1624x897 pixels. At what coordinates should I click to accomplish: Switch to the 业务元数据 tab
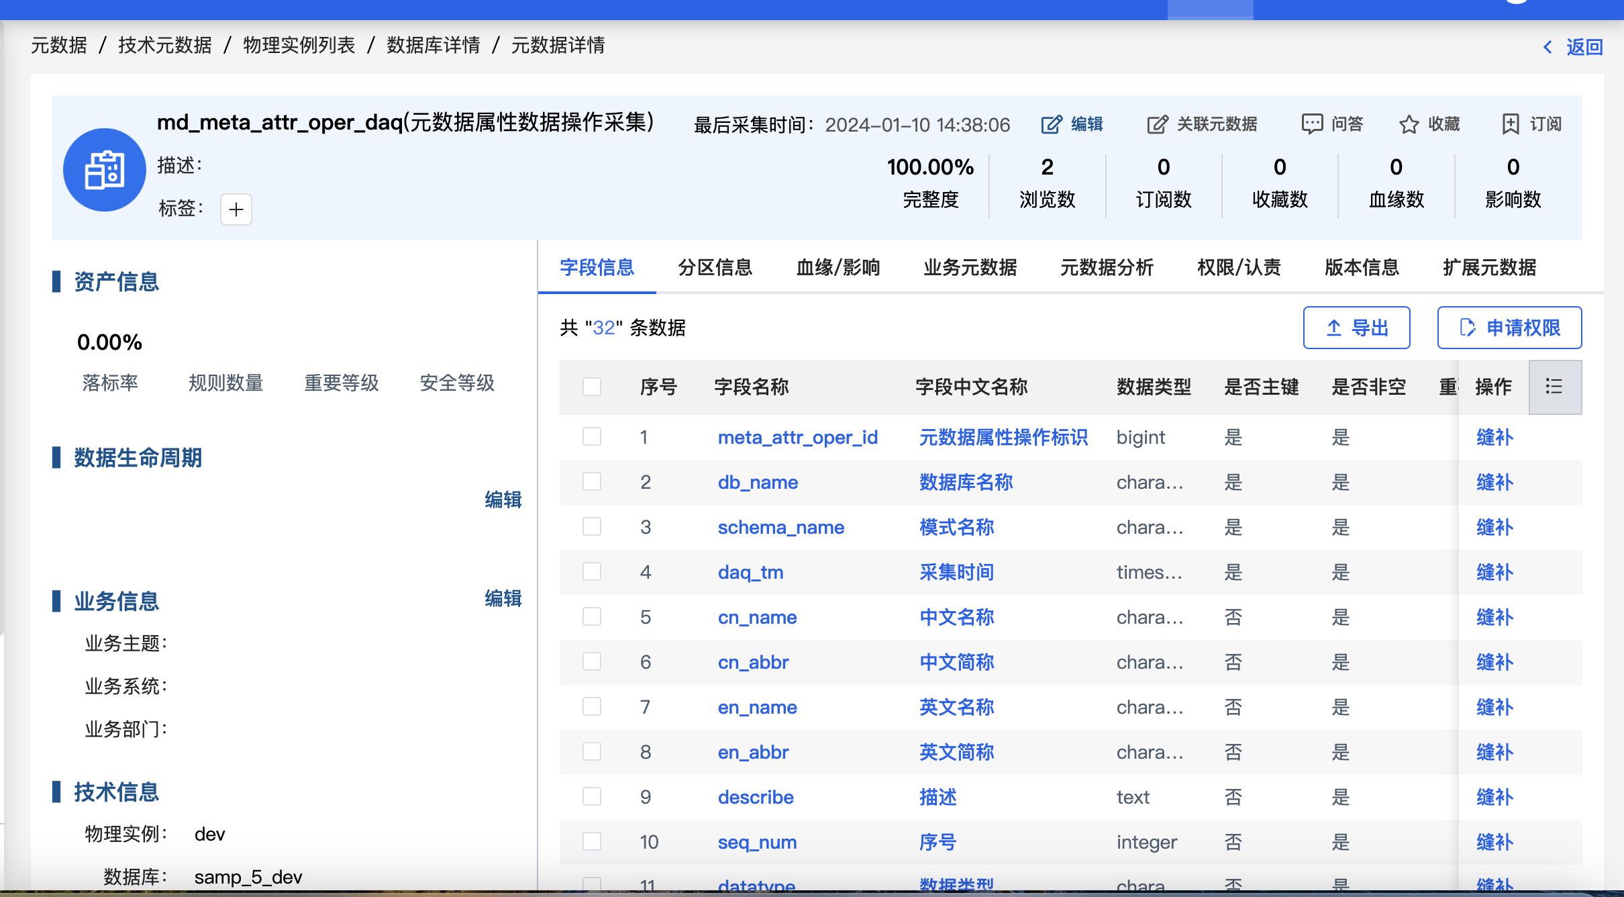tap(970, 267)
